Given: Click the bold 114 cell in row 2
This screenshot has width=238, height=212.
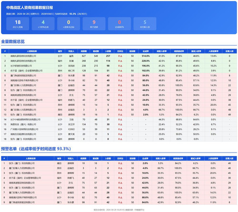Looking at the screenshot, I should [108, 61].
